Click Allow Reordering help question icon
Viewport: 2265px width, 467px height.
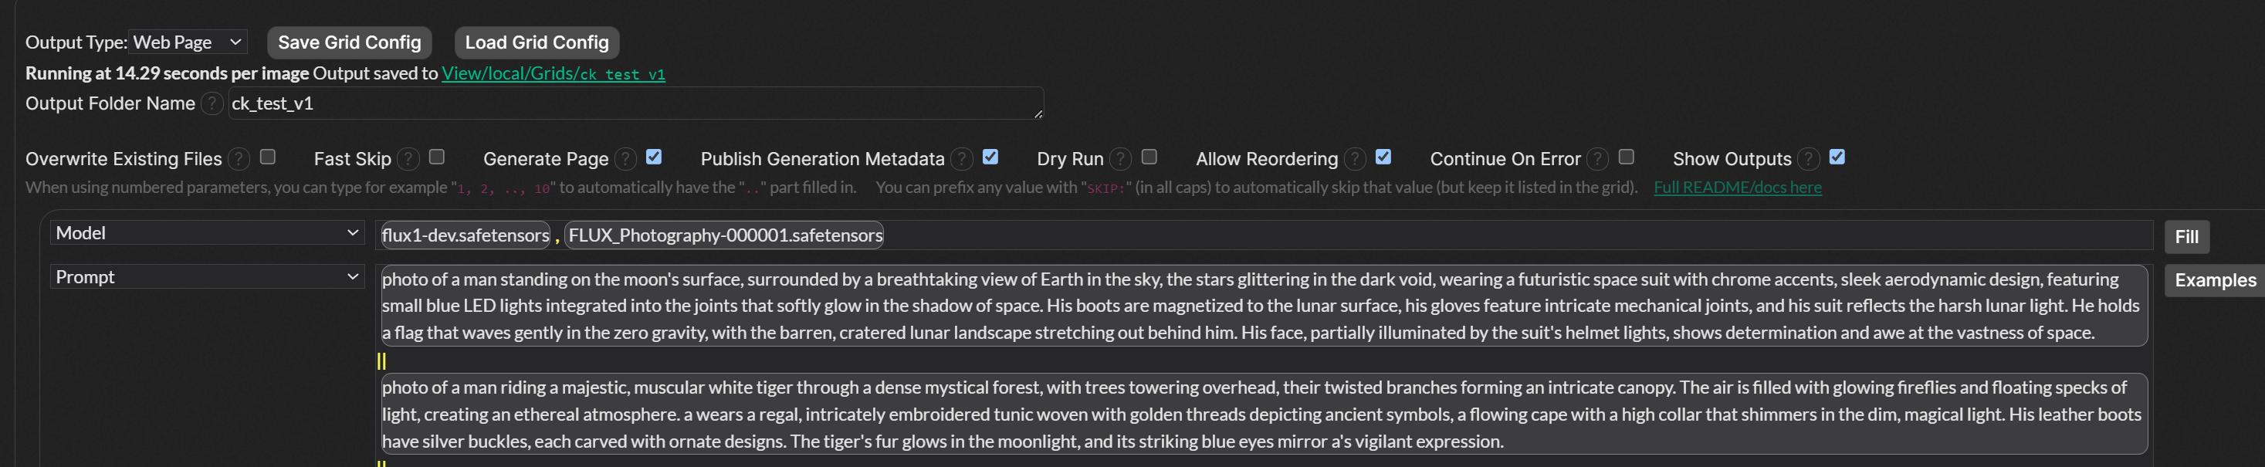coord(1355,159)
